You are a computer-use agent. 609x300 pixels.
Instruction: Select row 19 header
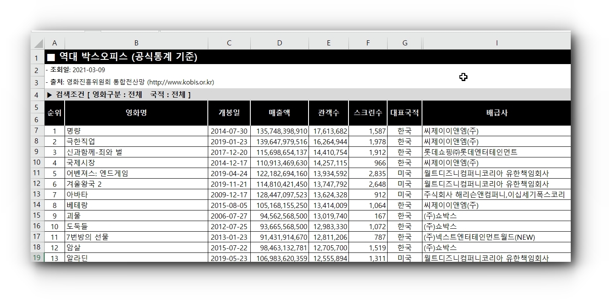pyautogui.click(x=37, y=258)
